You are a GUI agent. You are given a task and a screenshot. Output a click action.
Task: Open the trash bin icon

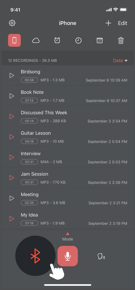tap(121, 40)
